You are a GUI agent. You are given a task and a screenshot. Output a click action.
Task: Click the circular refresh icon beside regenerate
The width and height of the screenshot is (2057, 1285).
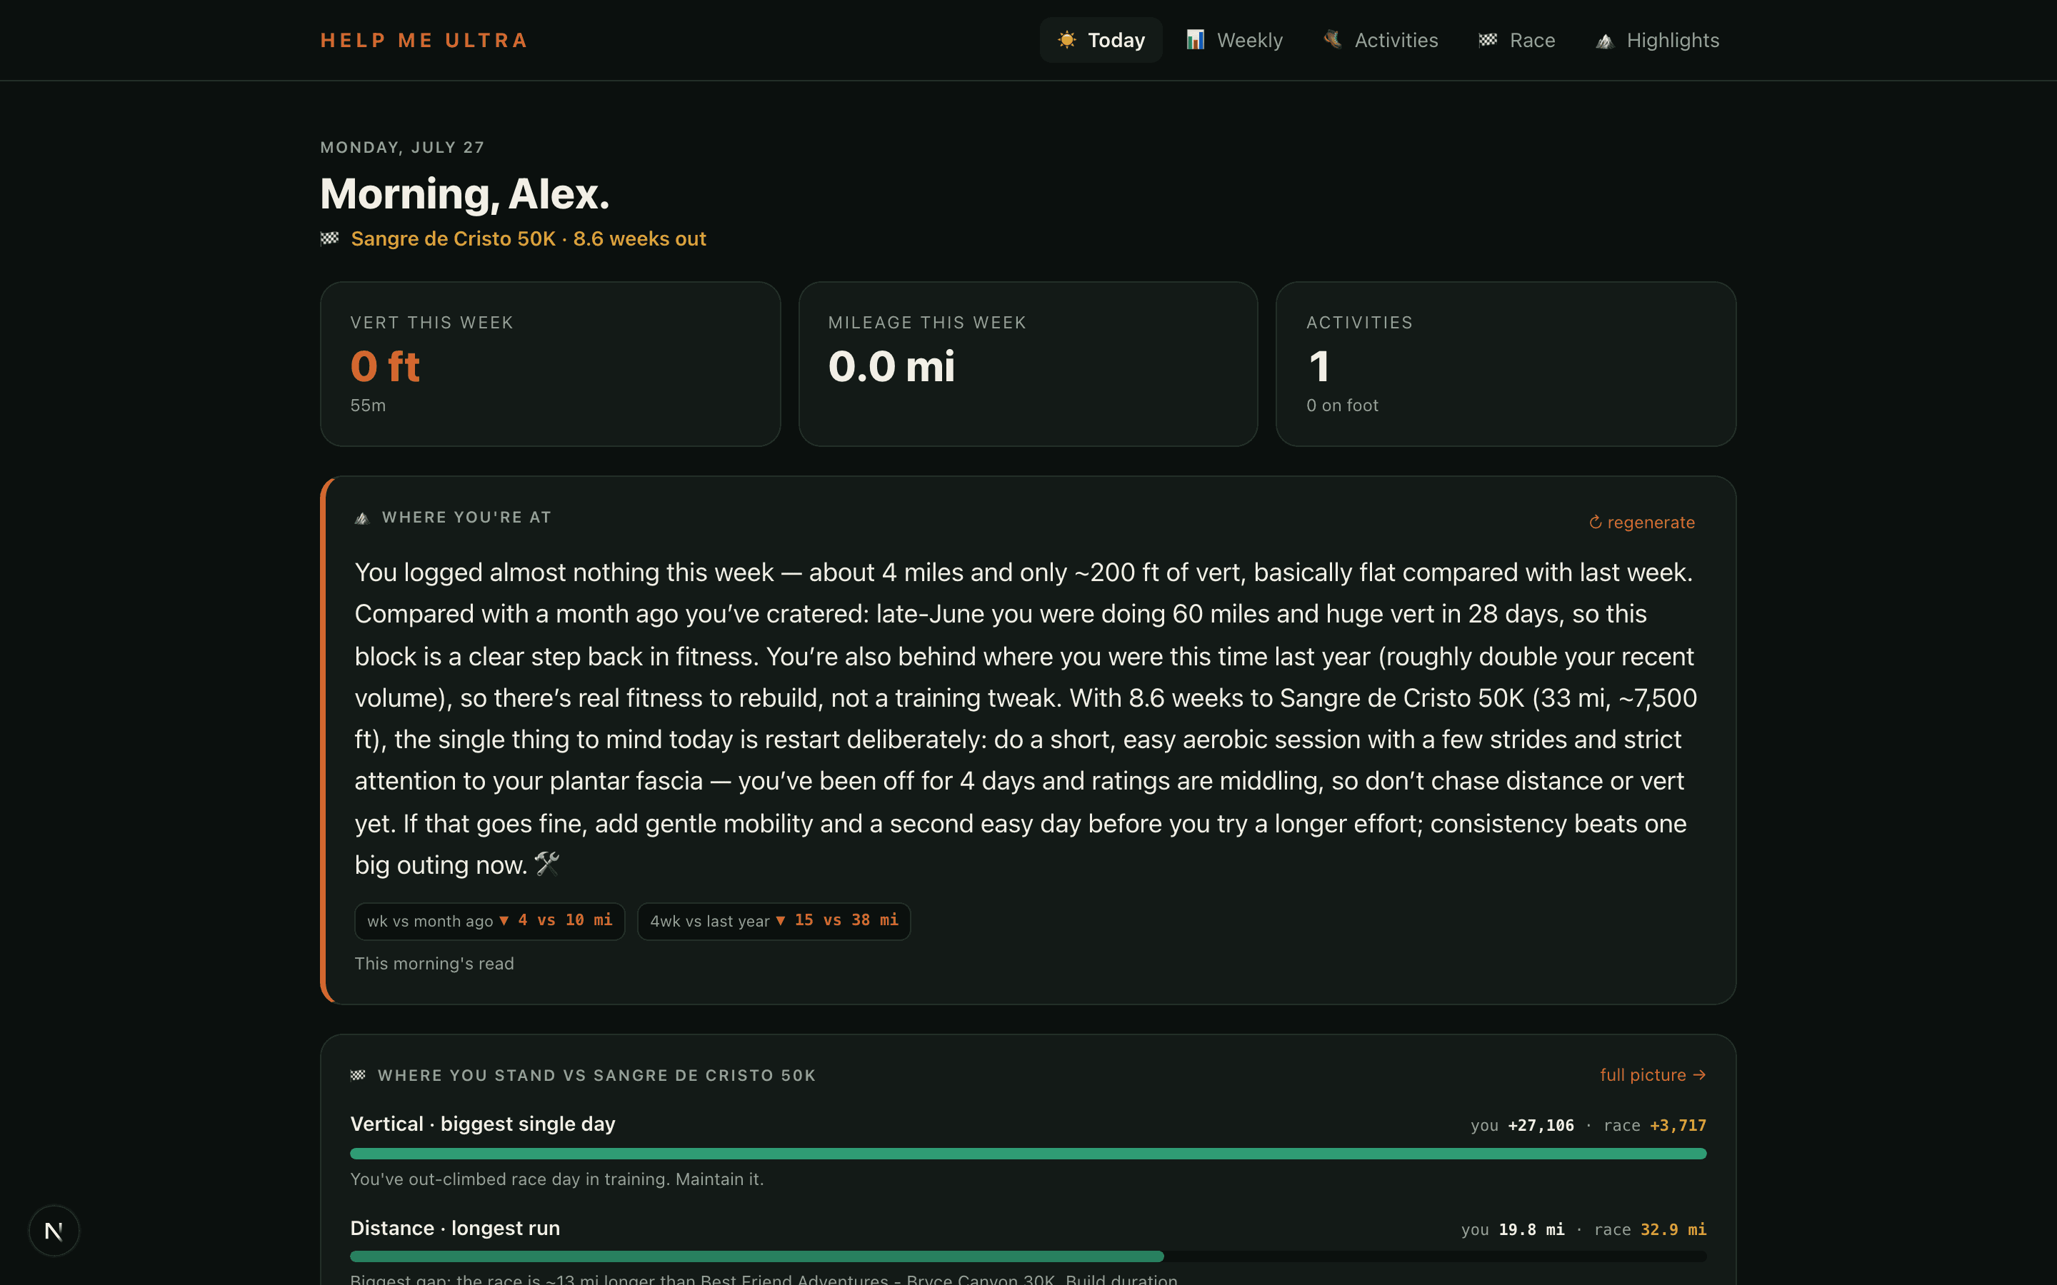(x=1596, y=523)
